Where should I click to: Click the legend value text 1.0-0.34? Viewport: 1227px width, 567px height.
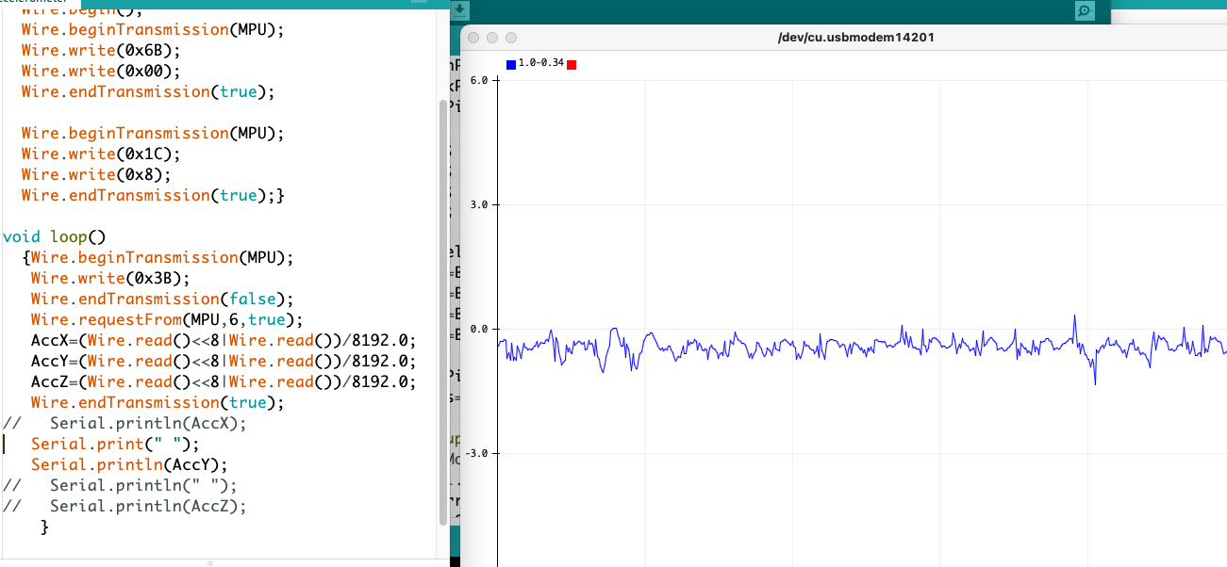coord(541,63)
